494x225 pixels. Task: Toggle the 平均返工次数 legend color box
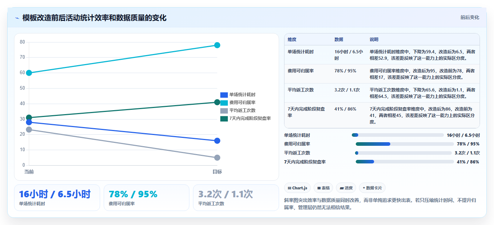pyautogui.click(x=224, y=111)
